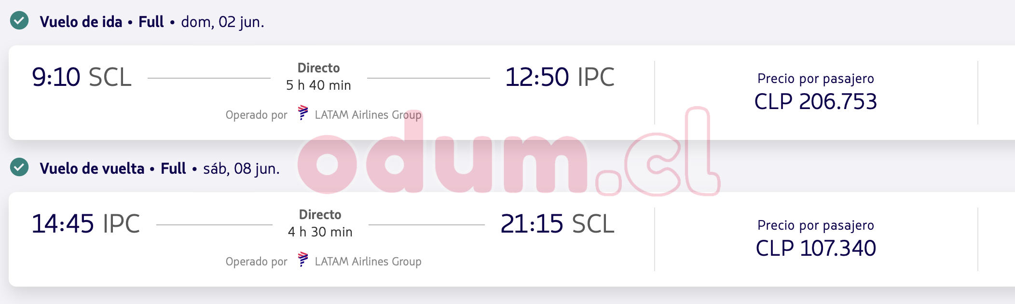Click the LATAM logo in the outbound flight card

click(x=302, y=113)
